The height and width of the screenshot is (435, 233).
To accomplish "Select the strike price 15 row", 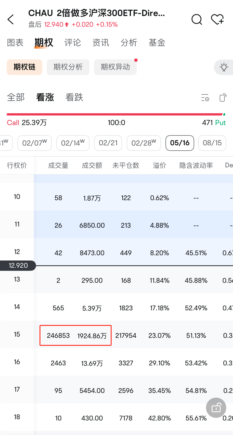I will coord(17,334).
